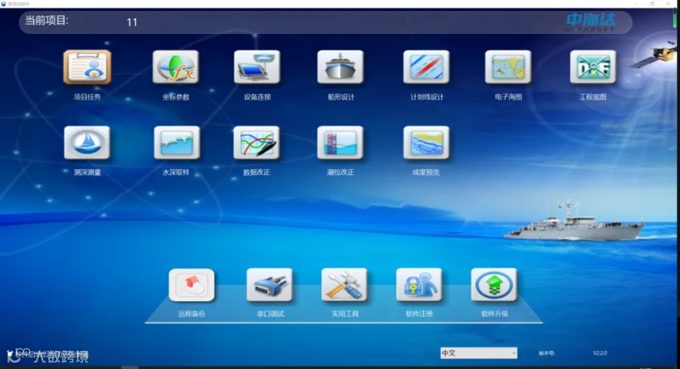Screen dimensions: 680x369
Task: Open 串口调试 serial port debug icon
Action: [270, 285]
